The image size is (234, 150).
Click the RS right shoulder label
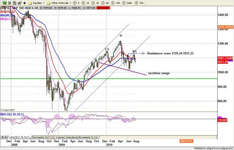tap(135, 51)
